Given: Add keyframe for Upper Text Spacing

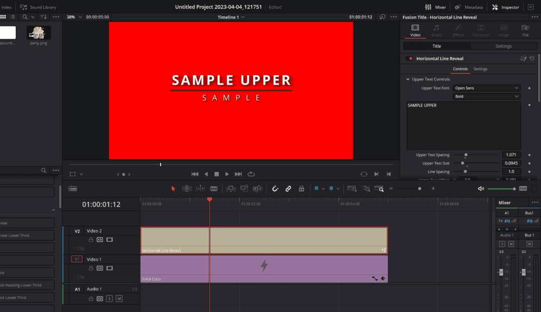Looking at the screenshot, I should (529, 155).
